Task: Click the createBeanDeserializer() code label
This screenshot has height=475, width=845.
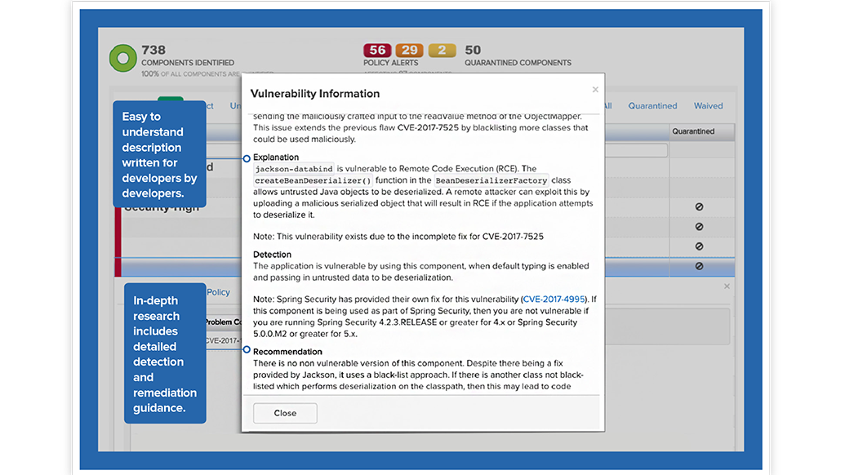Action: point(314,180)
